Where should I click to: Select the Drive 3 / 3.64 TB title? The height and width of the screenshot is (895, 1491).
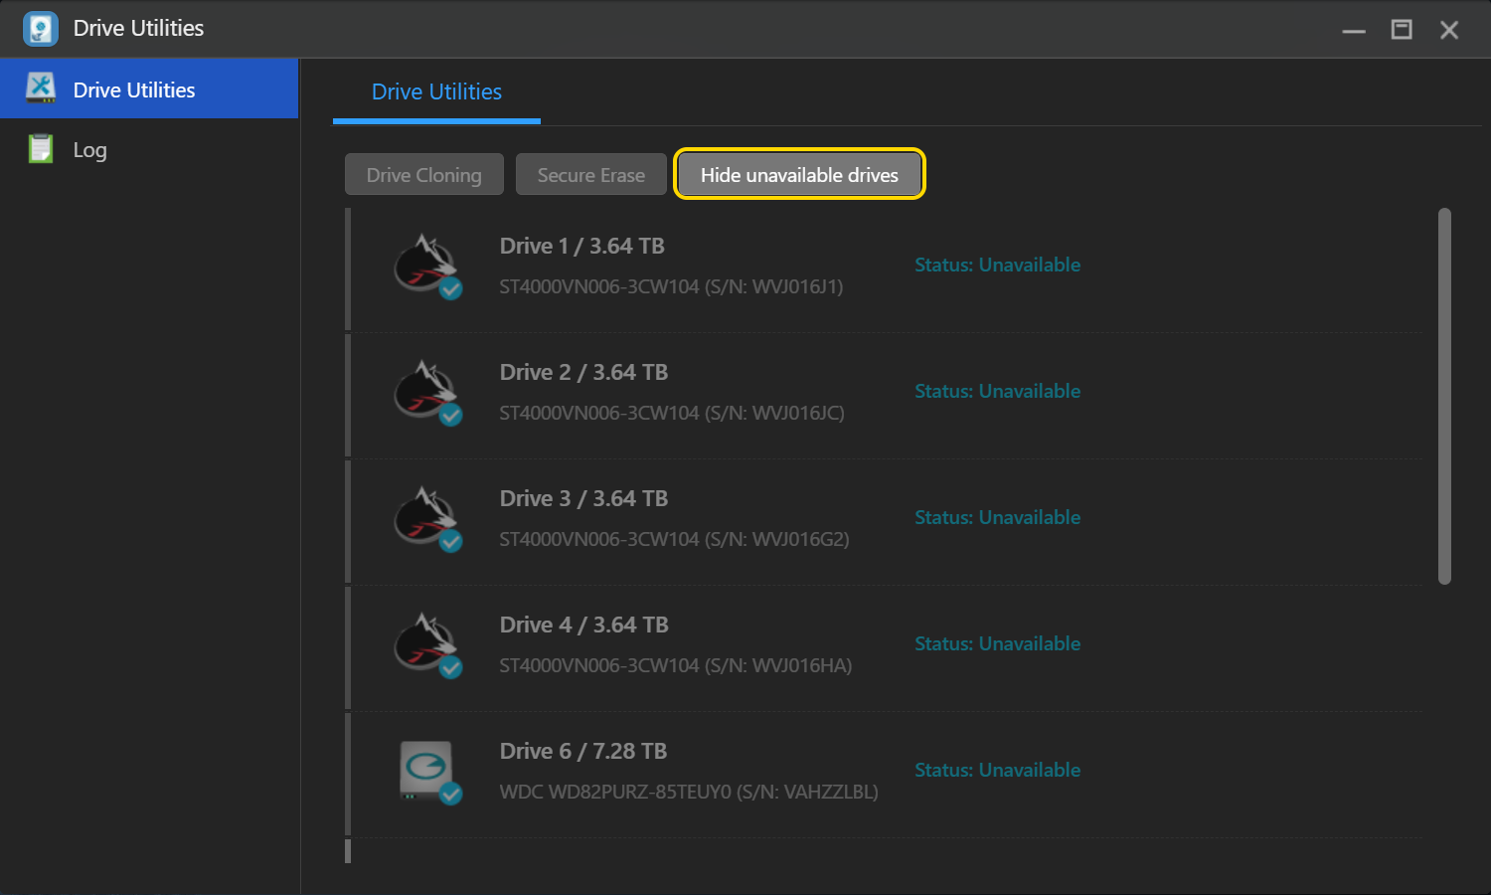pos(584,498)
